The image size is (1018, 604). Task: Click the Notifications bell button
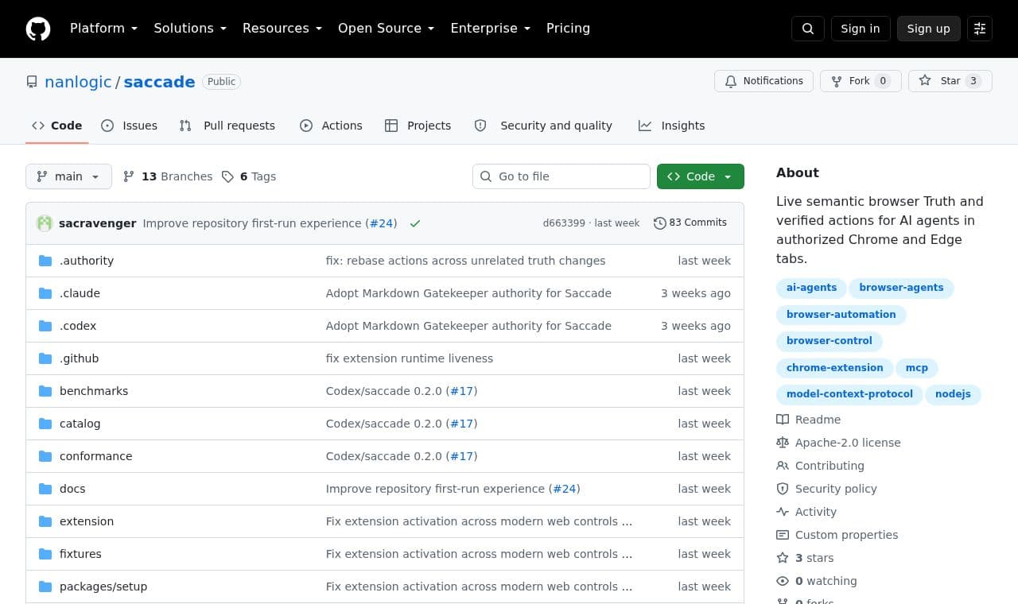(764, 81)
